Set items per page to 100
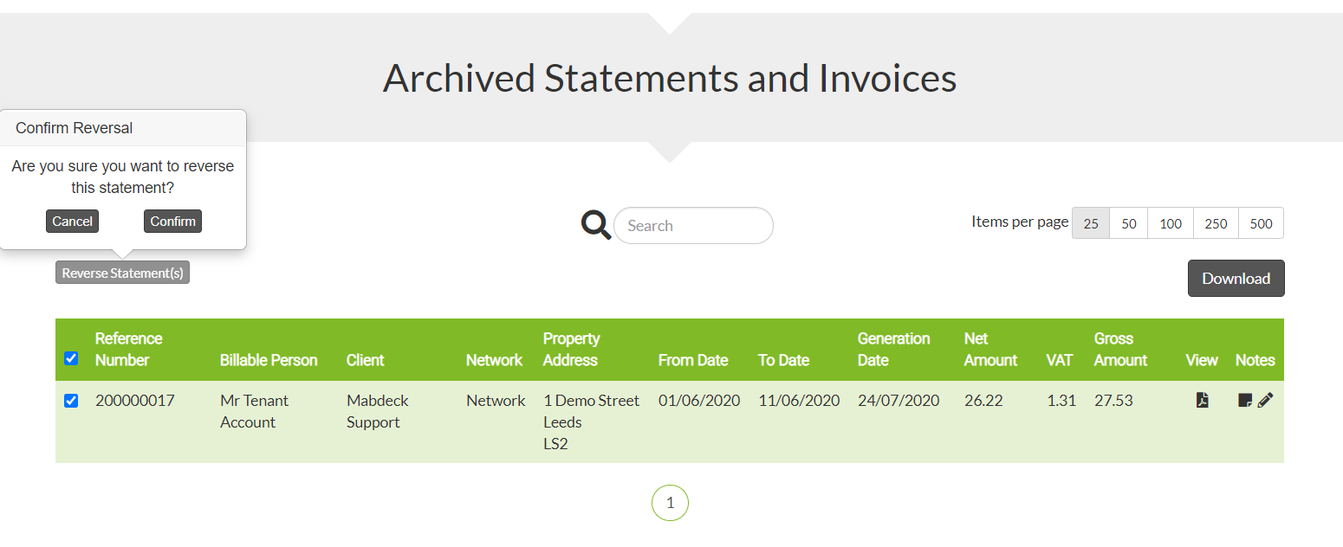The image size is (1343, 547). click(x=1171, y=223)
